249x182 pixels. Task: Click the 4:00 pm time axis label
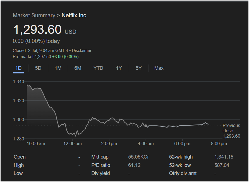pyautogui.click(x=146, y=144)
